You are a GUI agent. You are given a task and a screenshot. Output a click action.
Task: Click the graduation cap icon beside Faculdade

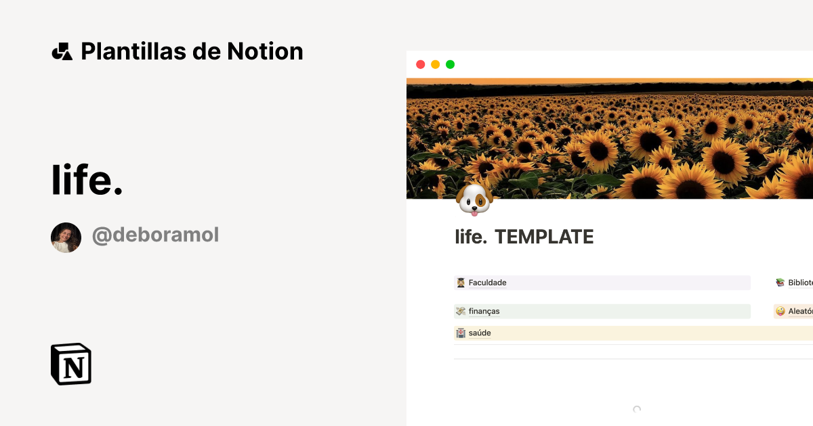[x=461, y=282]
